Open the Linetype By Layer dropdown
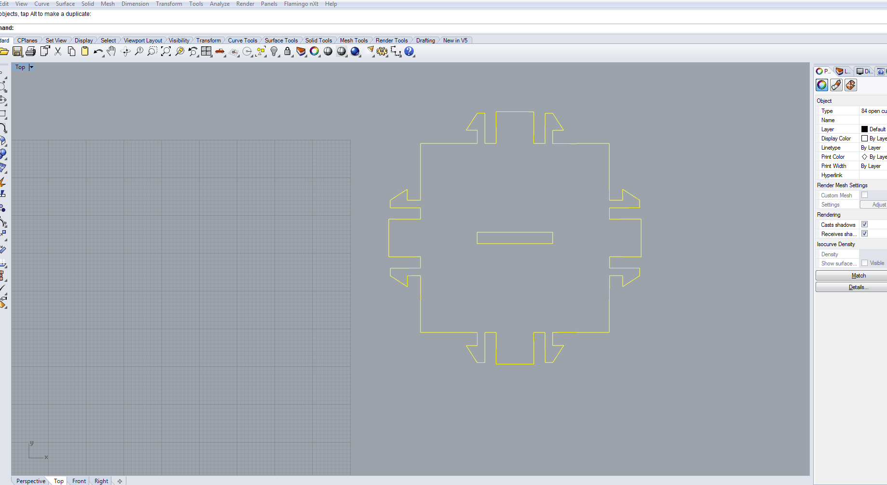 873,148
